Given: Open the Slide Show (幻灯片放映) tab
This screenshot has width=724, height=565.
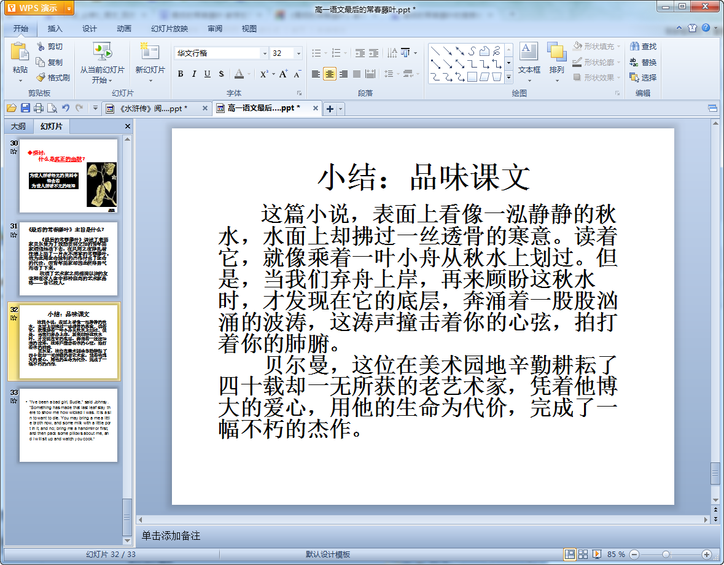Looking at the screenshot, I should [x=169, y=29].
